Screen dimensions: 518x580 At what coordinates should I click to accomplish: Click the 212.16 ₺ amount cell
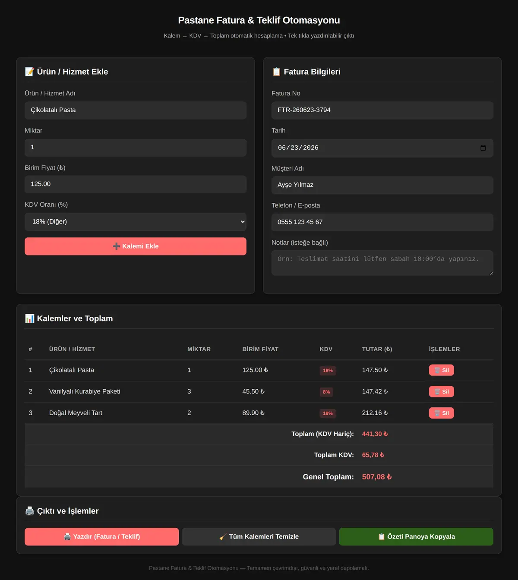click(x=375, y=413)
